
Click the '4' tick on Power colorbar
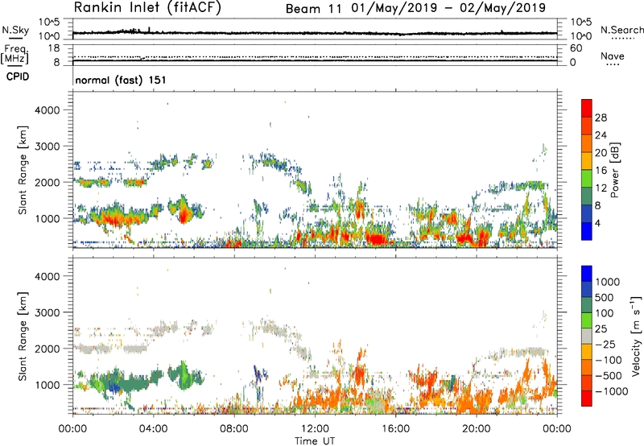click(x=598, y=223)
